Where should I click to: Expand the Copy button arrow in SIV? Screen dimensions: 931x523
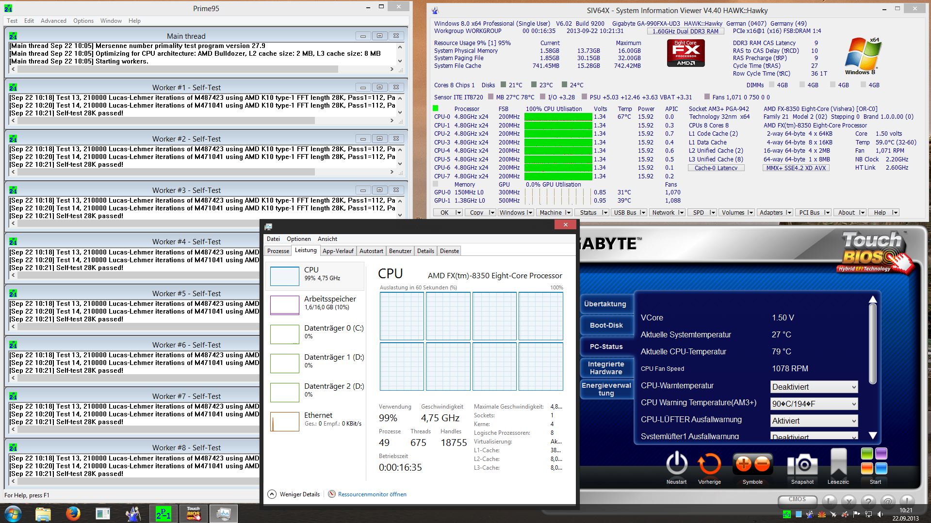[x=491, y=212]
